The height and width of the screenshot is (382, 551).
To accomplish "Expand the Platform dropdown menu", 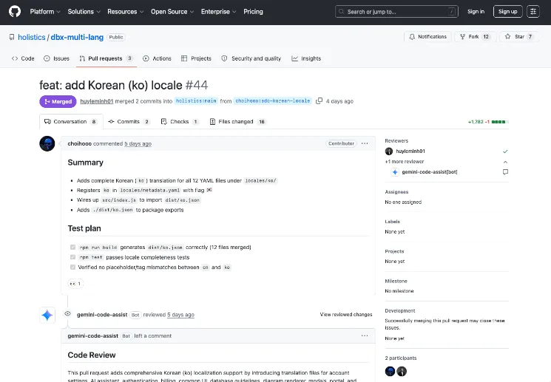I will point(45,12).
